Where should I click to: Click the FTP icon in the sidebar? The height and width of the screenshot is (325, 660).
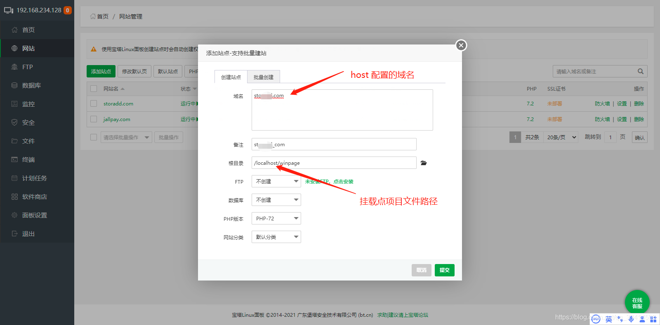pos(14,67)
